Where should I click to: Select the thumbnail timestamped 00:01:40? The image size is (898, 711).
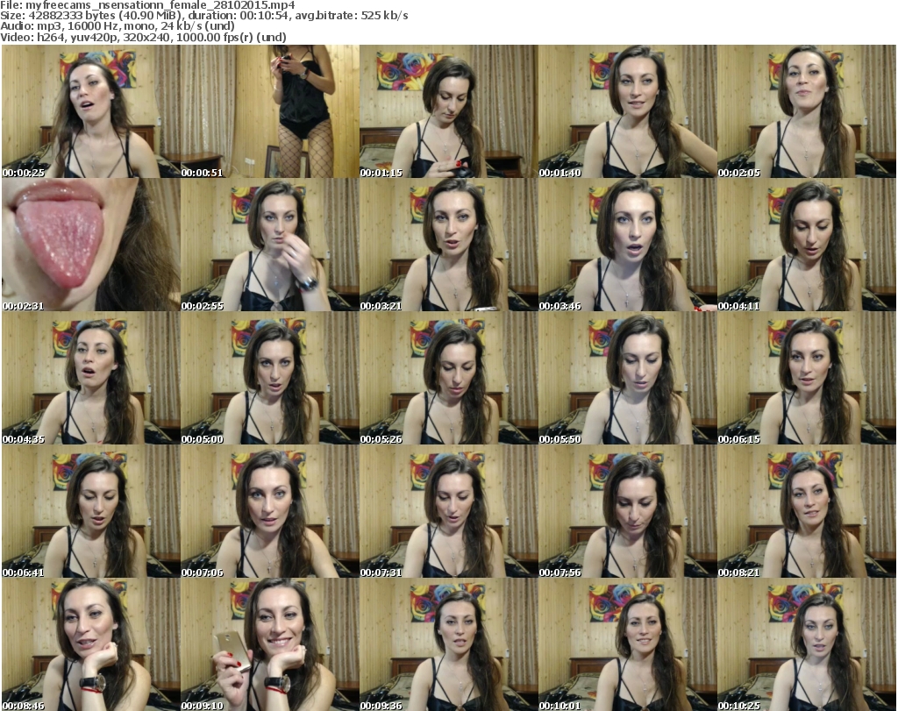(627, 111)
